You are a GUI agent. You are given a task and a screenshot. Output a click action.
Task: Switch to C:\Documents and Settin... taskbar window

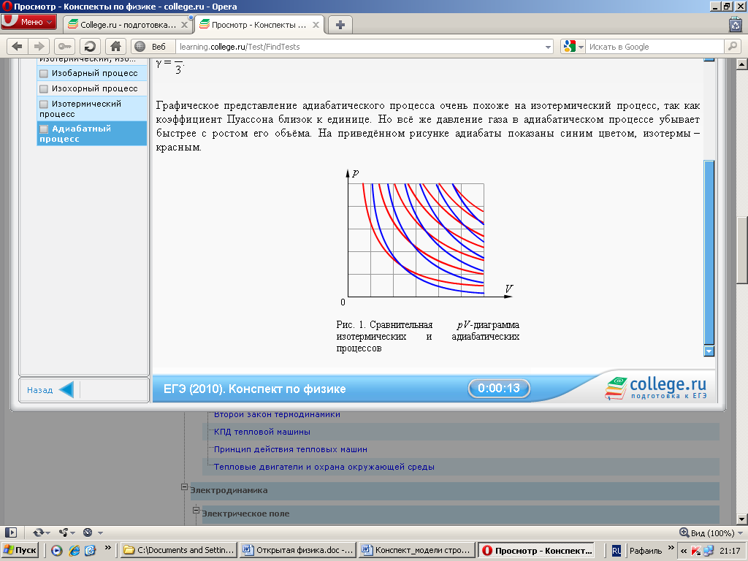(x=178, y=550)
